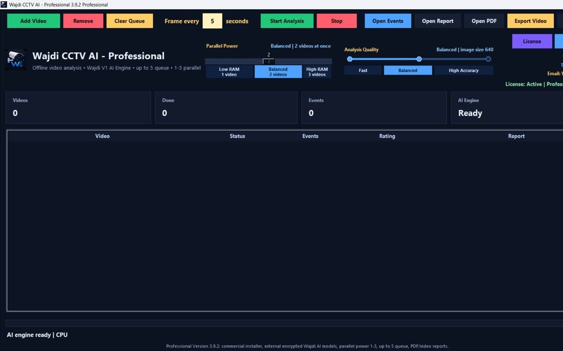Viewport: 563px width, 351px height.
Task: Stop the running analysis
Action: pos(337,21)
